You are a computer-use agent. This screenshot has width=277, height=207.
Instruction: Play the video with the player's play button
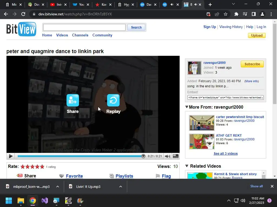click(11, 156)
